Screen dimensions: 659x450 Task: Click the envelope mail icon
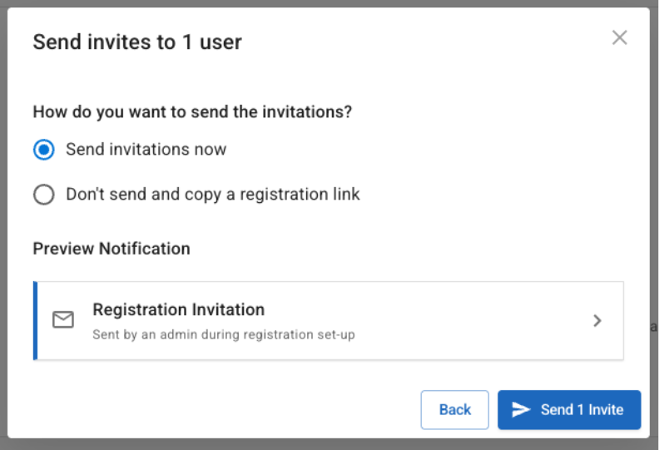coord(63,320)
